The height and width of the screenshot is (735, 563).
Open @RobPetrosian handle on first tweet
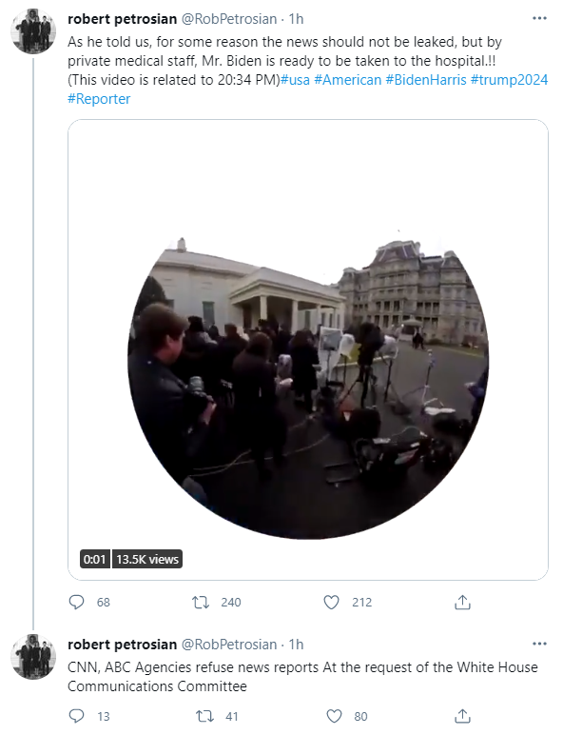point(229,19)
